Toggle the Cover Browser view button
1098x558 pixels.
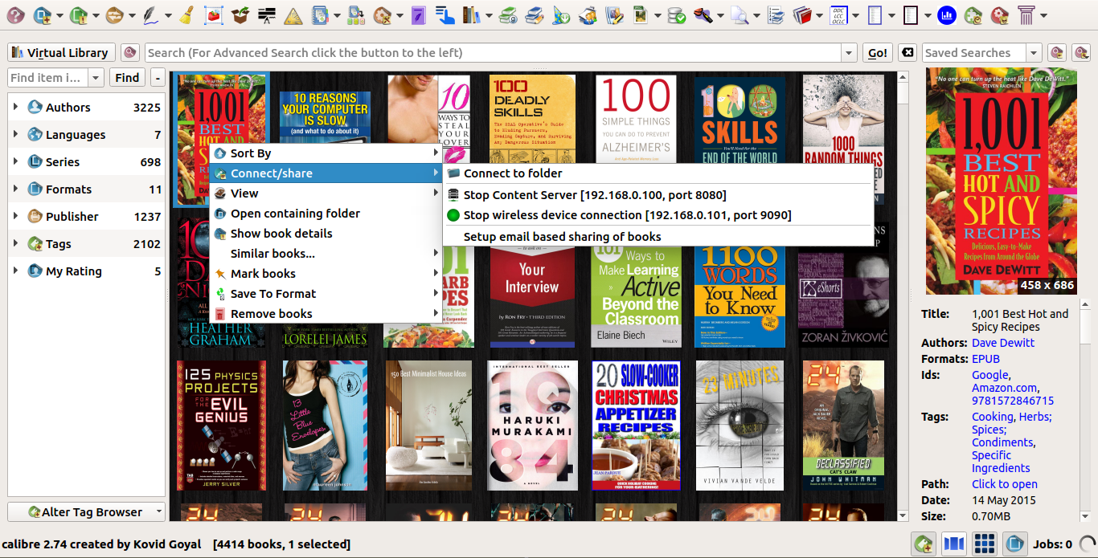[954, 544]
